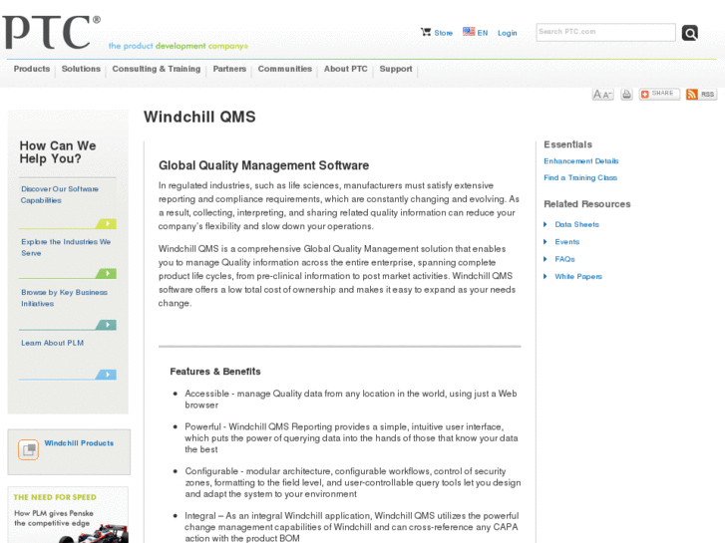
Task: Click the PTC logo
Action: click(x=51, y=32)
